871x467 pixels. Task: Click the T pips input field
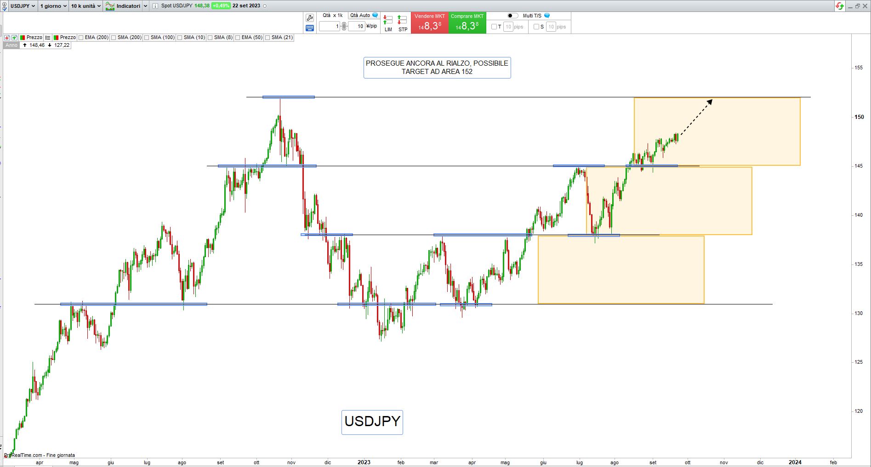(508, 27)
